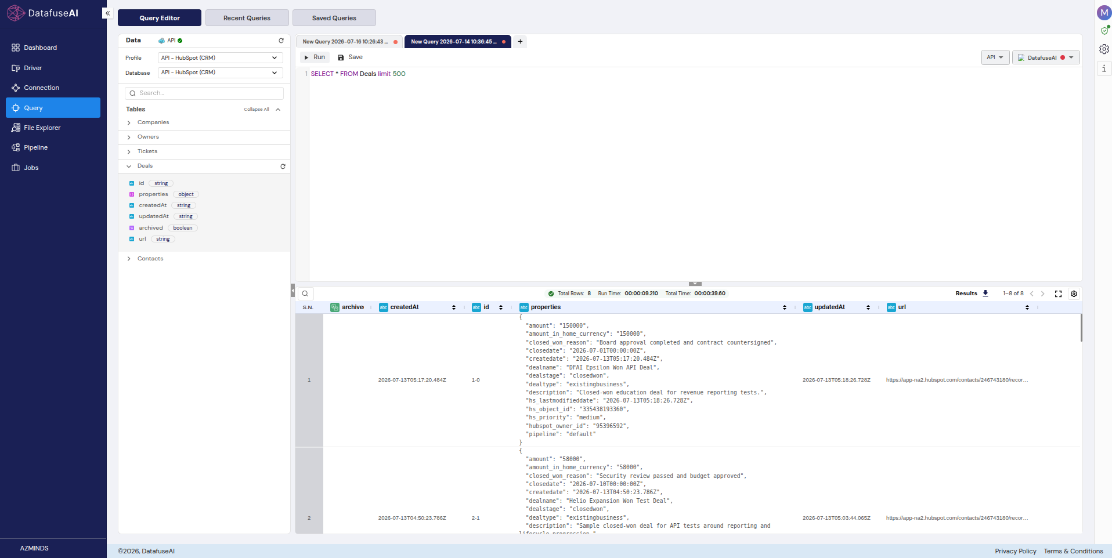1112x558 pixels.
Task: Open the row 2 HubSpot url link
Action: (x=957, y=518)
